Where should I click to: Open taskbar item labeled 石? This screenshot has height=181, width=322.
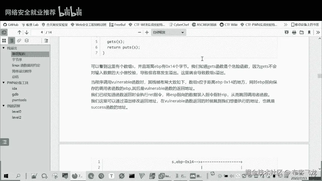(x=181, y=176)
